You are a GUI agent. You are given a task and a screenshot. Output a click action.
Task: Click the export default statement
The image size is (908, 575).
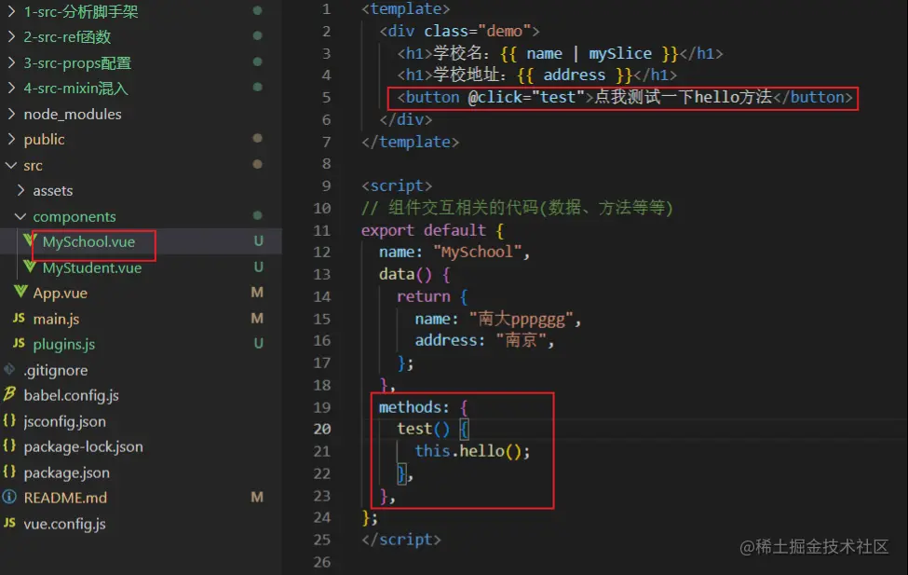(424, 230)
